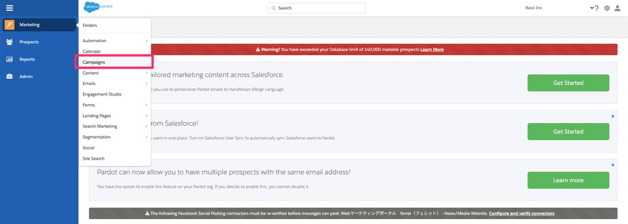This screenshot has width=628, height=224.
Task: Expand the Basic Inc. account dropdown
Action: 592,8
